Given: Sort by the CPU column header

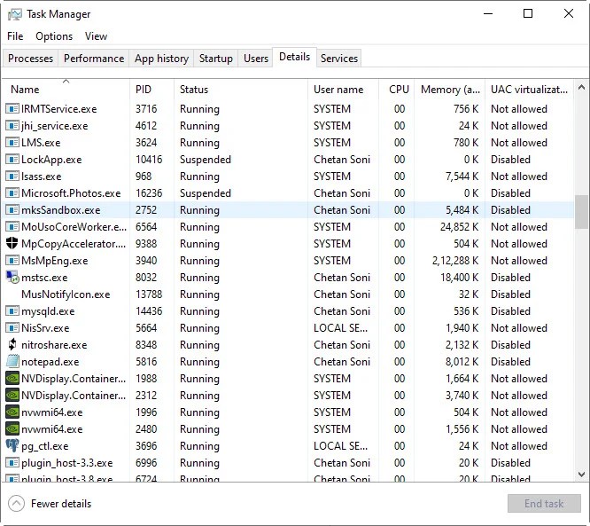Looking at the screenshot, I should (x=397, y=90).
